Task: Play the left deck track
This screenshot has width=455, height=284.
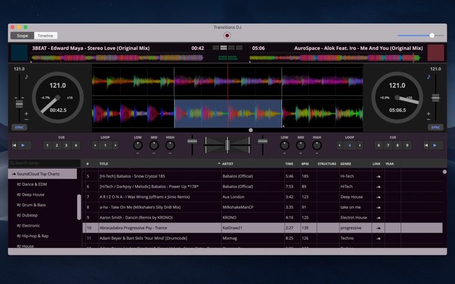Action: point(23,145)
